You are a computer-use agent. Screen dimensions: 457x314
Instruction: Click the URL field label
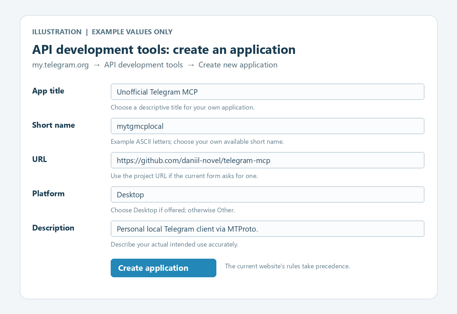click(40, 159)
